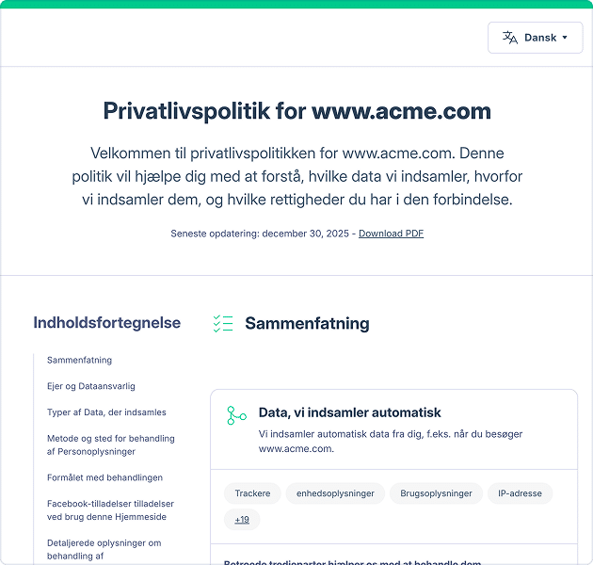Click the language selector caret arrow
The height and width of the screenshot is (565, 593).
pyautogui.click(x=565, y=38)
